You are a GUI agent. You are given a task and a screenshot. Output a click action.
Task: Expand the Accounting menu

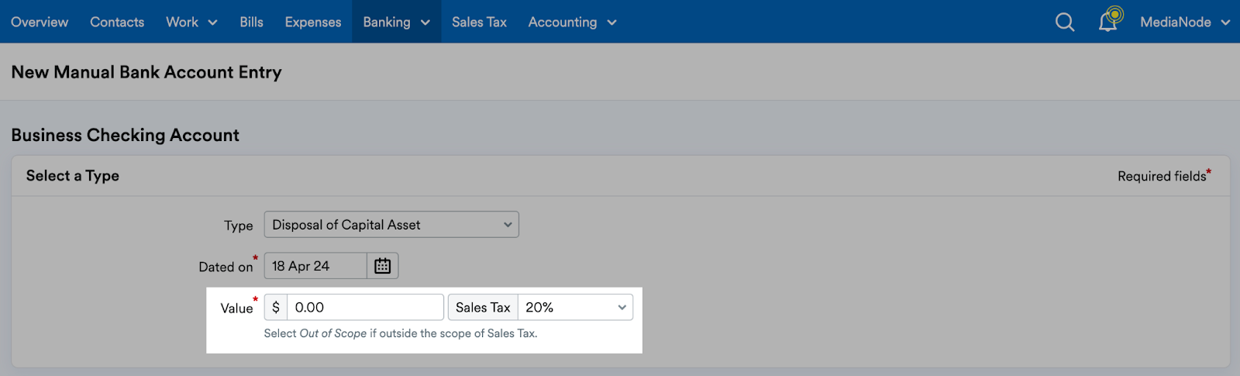click(572, 22)
